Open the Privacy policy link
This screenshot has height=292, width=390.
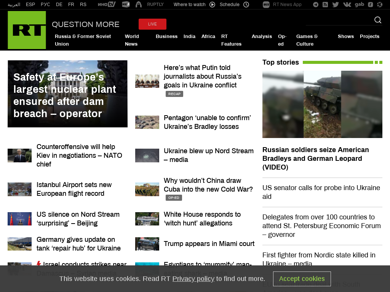(x=193, y=279)
